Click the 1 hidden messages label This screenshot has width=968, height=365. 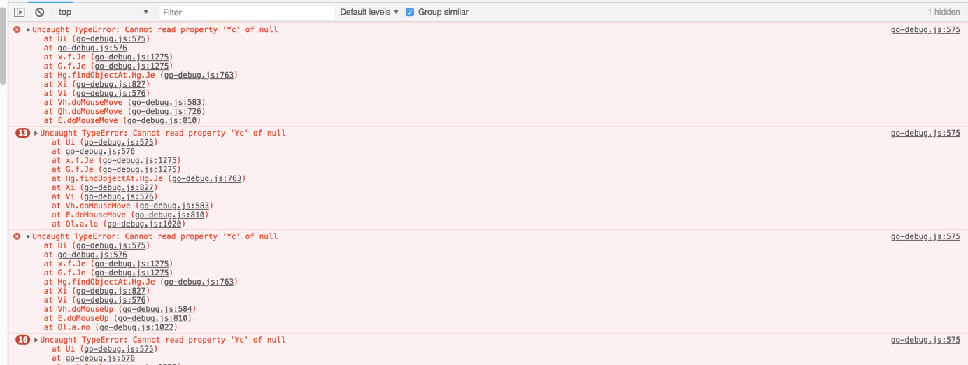pos(943,12)
